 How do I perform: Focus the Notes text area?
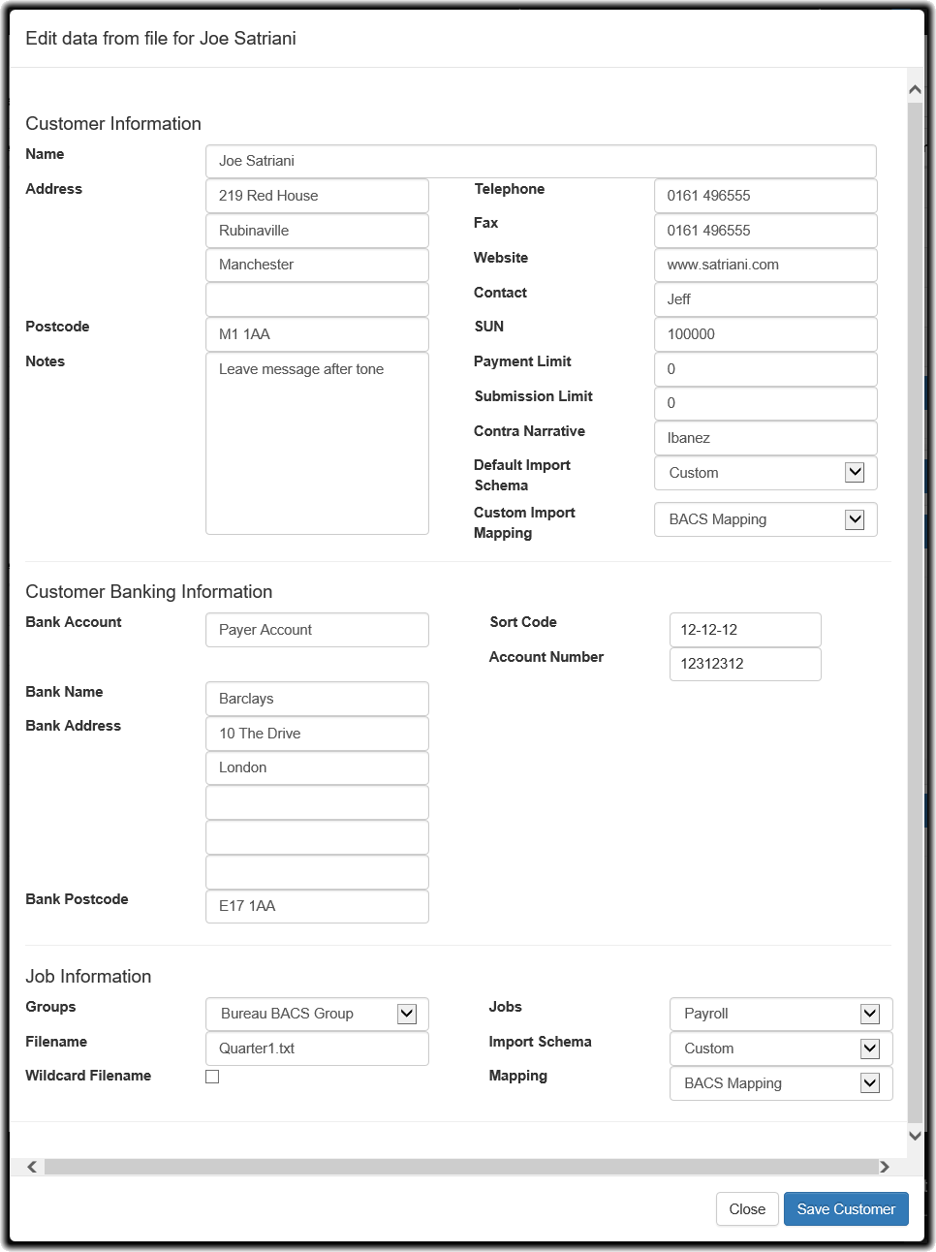point(317,443)
